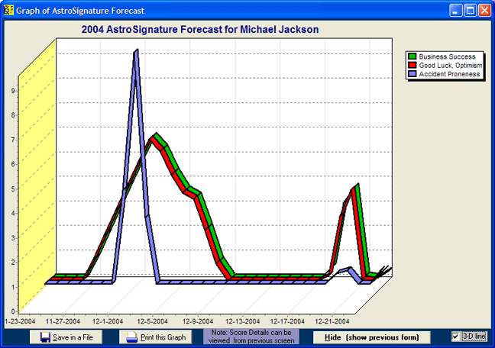Click the blue Accident Proneness legend swatch
Image resolution: width=495 pixels, height=348 pixels.
tap(412, 74)
